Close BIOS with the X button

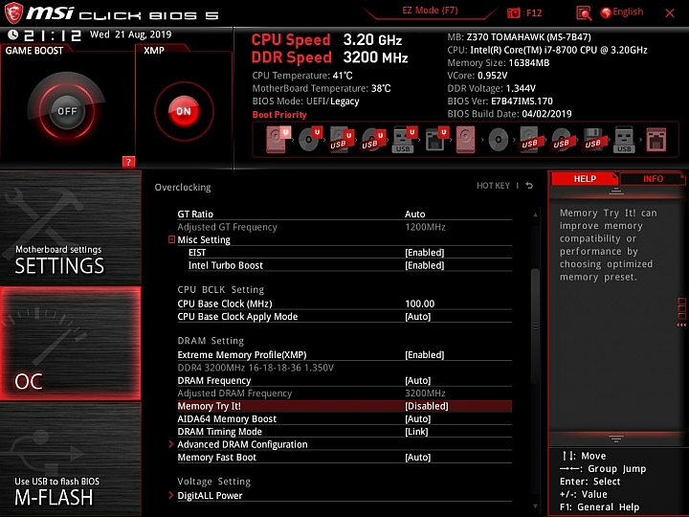click(x=670, y=13)
